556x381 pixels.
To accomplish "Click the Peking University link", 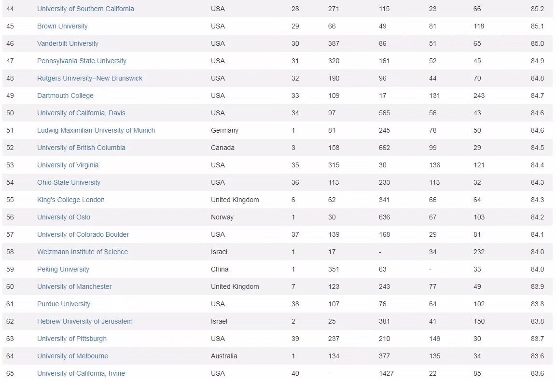I will [x=63, y=269].
